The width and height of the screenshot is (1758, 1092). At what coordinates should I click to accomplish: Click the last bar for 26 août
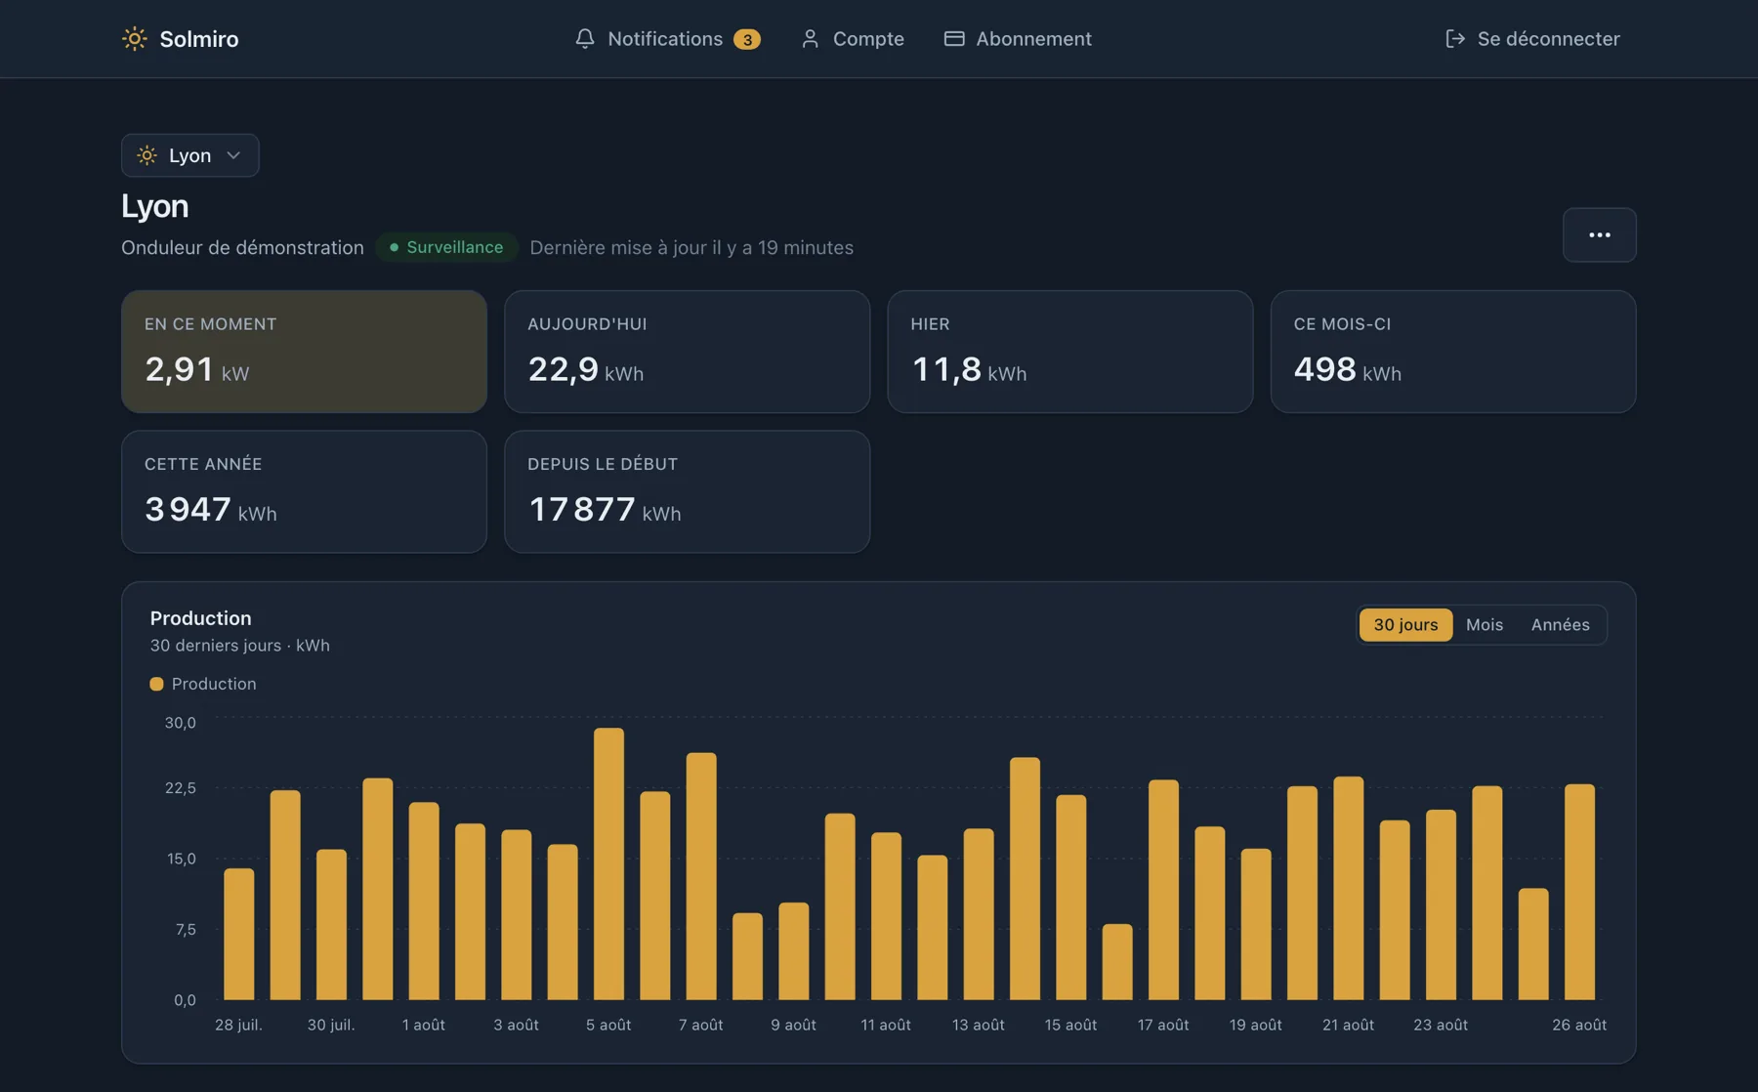[1579, 892]
